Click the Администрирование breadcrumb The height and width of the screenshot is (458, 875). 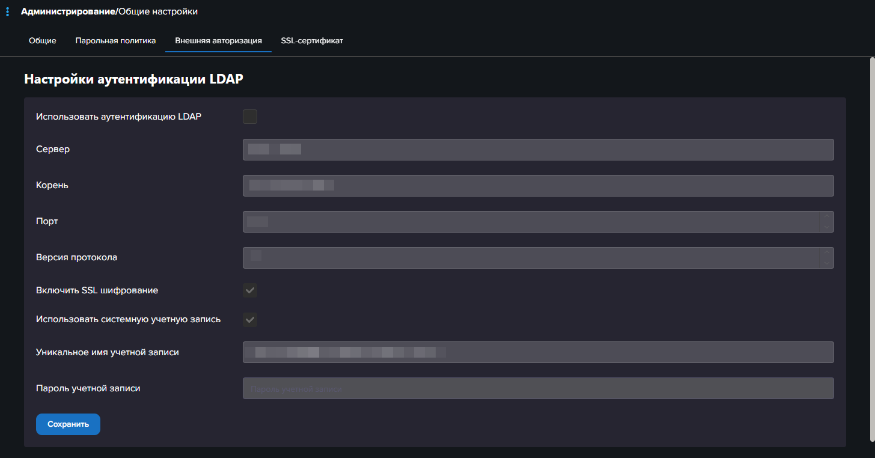(68, 11)
